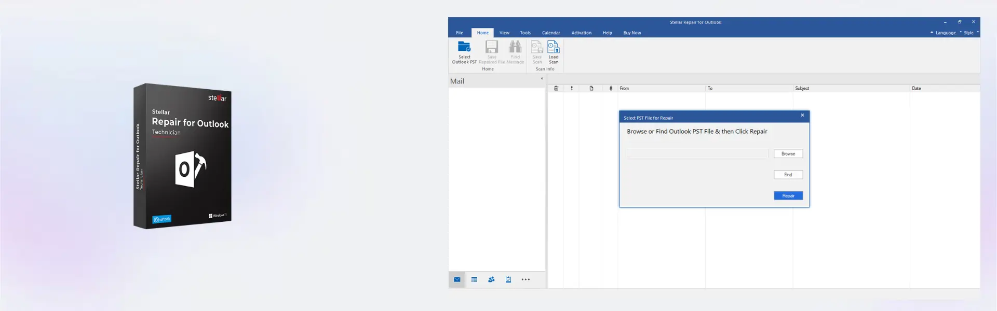Open the File menu tab

(460, 33)
